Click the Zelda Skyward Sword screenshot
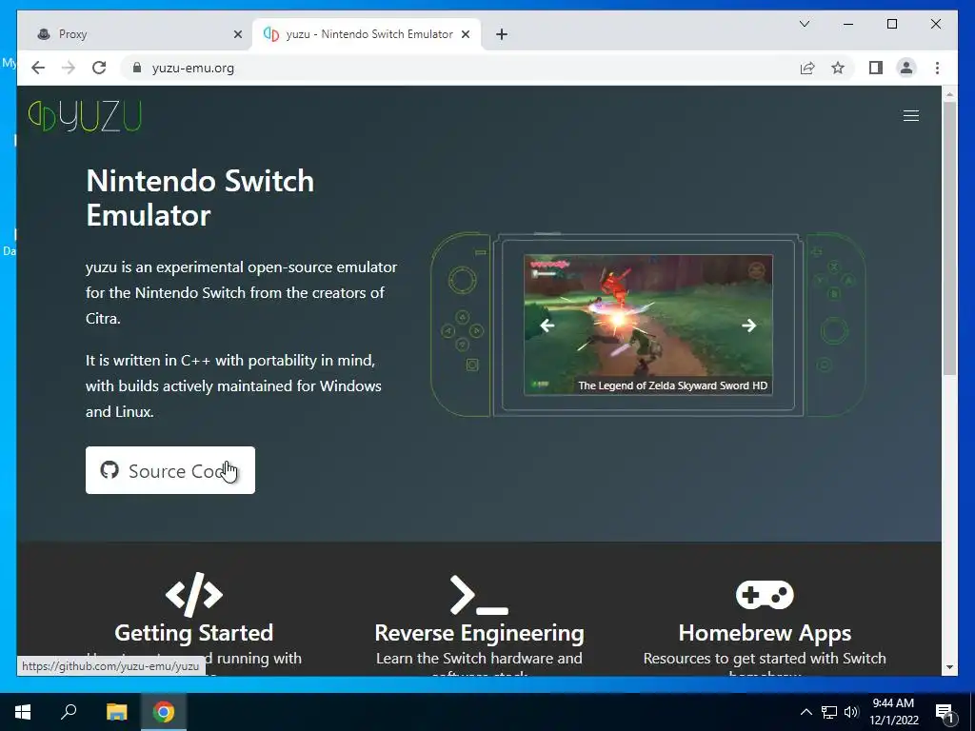Viewport: 975px width, 731px height. click(x=647, y=325)
